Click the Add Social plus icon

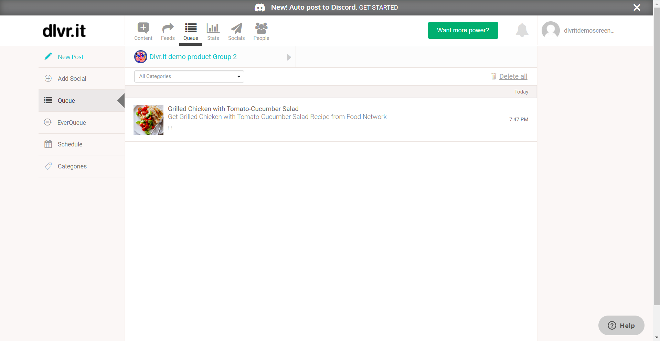[x=48, y=78]
